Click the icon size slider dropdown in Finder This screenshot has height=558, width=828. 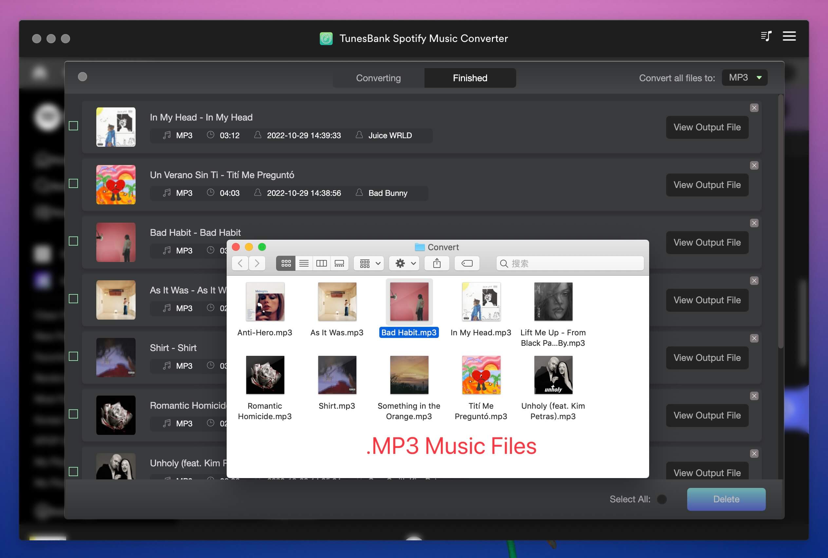[x=370, y=262]
